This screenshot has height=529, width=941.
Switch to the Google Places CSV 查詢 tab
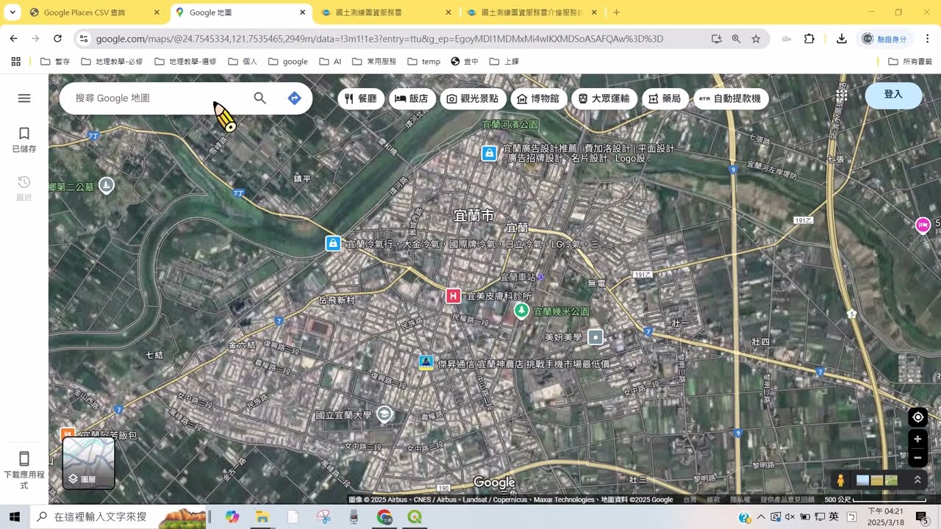95,12
